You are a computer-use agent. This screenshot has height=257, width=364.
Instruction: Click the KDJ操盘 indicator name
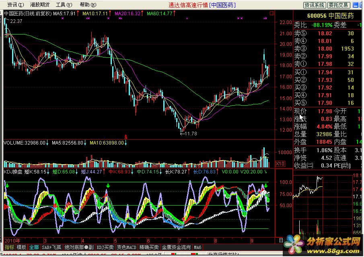(13, 172)
